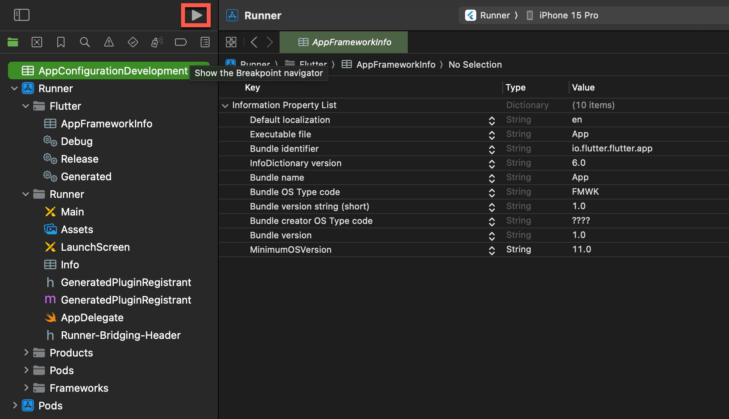Toggle the navigator sidebar visibility
This screenshot has height=419, width=729.
click(x=22, y=15)
